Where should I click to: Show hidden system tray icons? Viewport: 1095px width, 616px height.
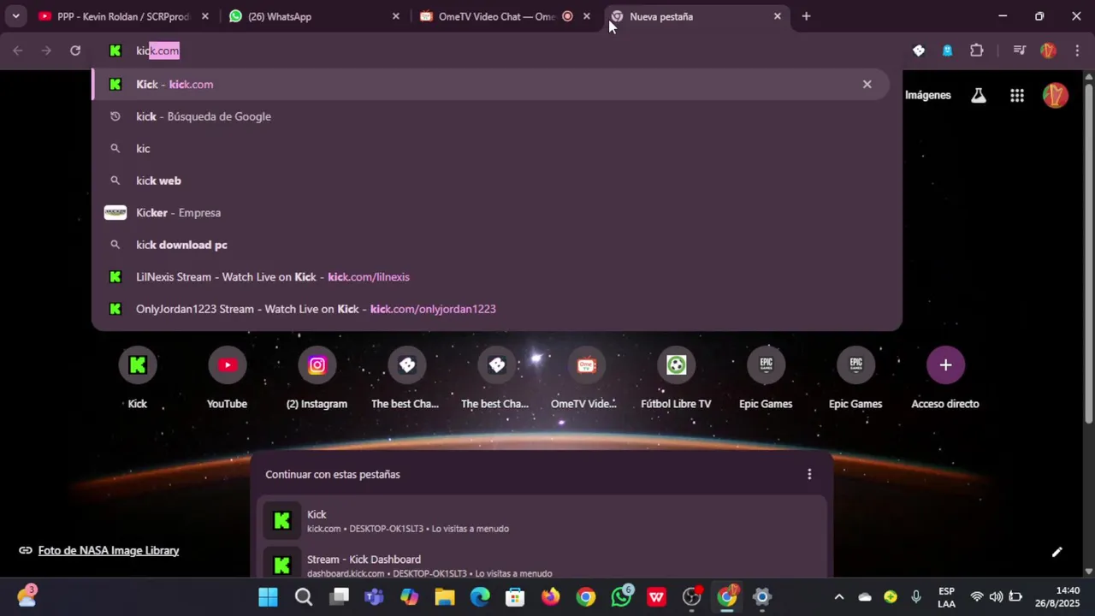coord(838,596)
